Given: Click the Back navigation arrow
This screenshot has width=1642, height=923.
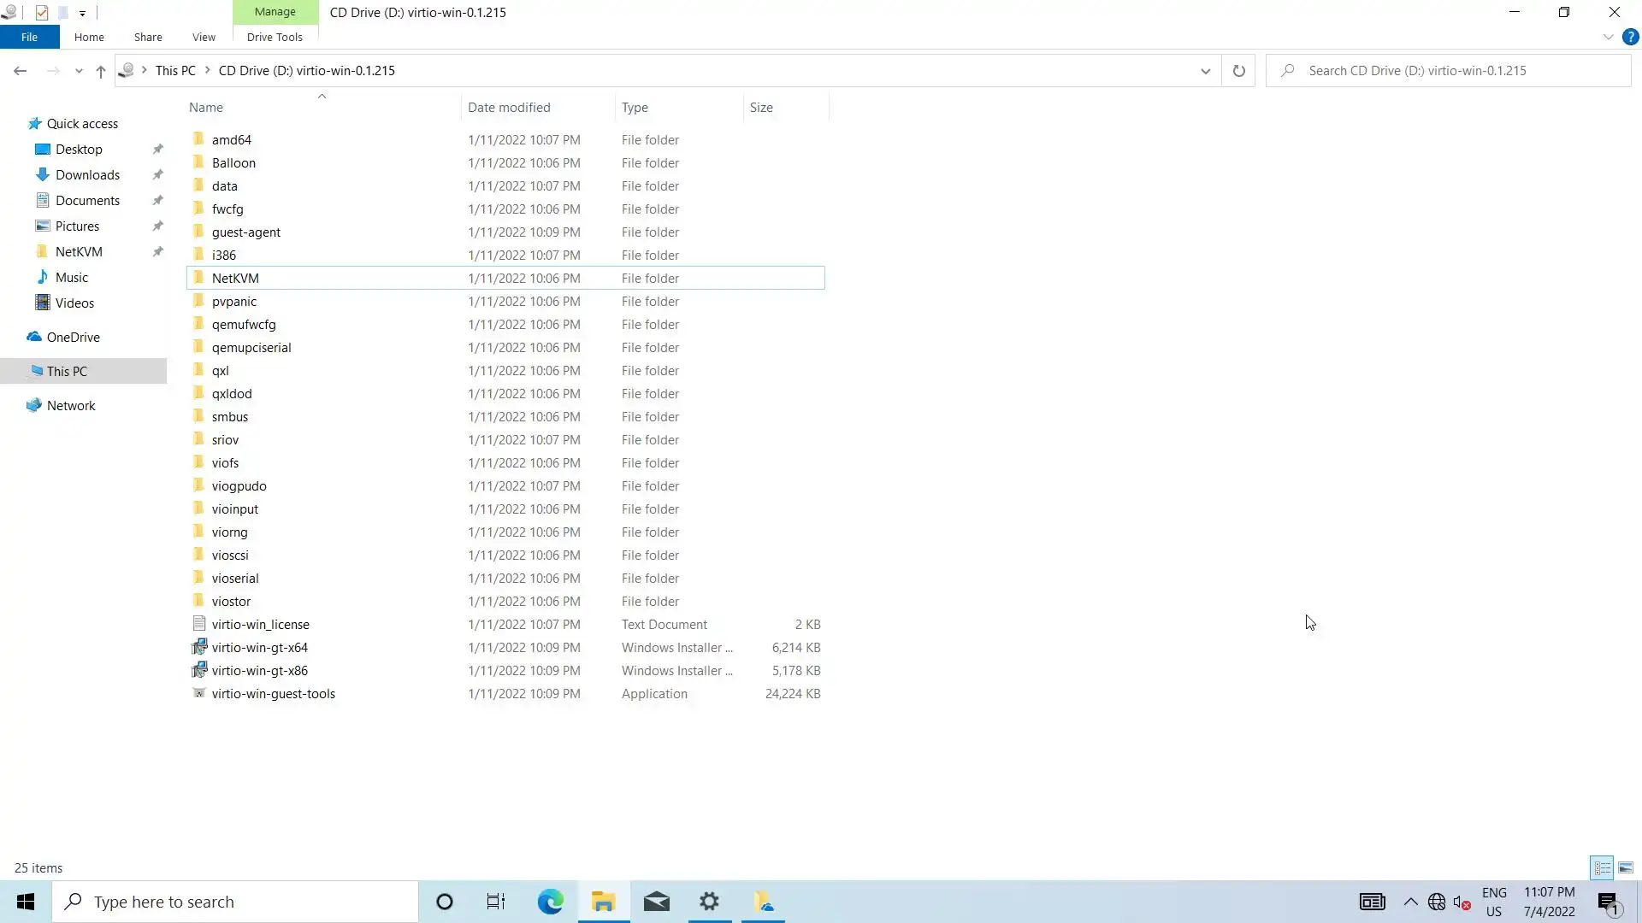Looking at the screenshot, I should click(x=21, y=71).
